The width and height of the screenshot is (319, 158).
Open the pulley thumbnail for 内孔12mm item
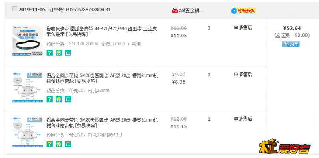click(x=28, y=87)
